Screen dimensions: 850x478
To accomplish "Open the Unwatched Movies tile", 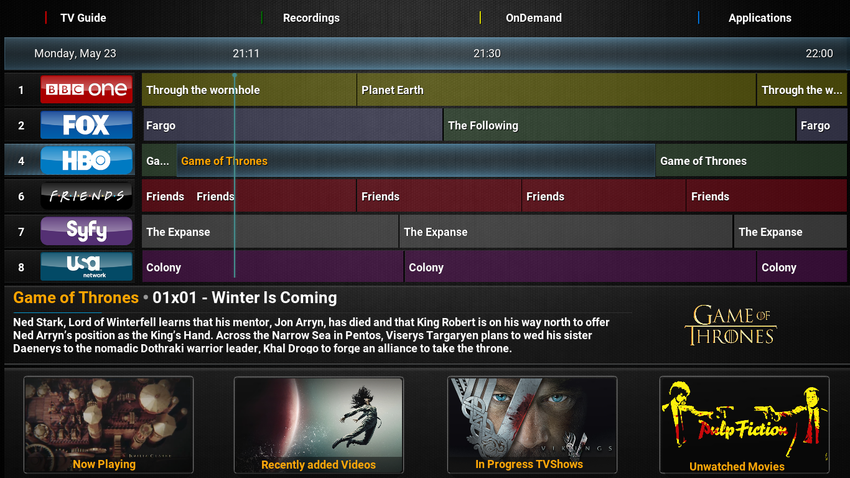I will [x=744, y=424].
